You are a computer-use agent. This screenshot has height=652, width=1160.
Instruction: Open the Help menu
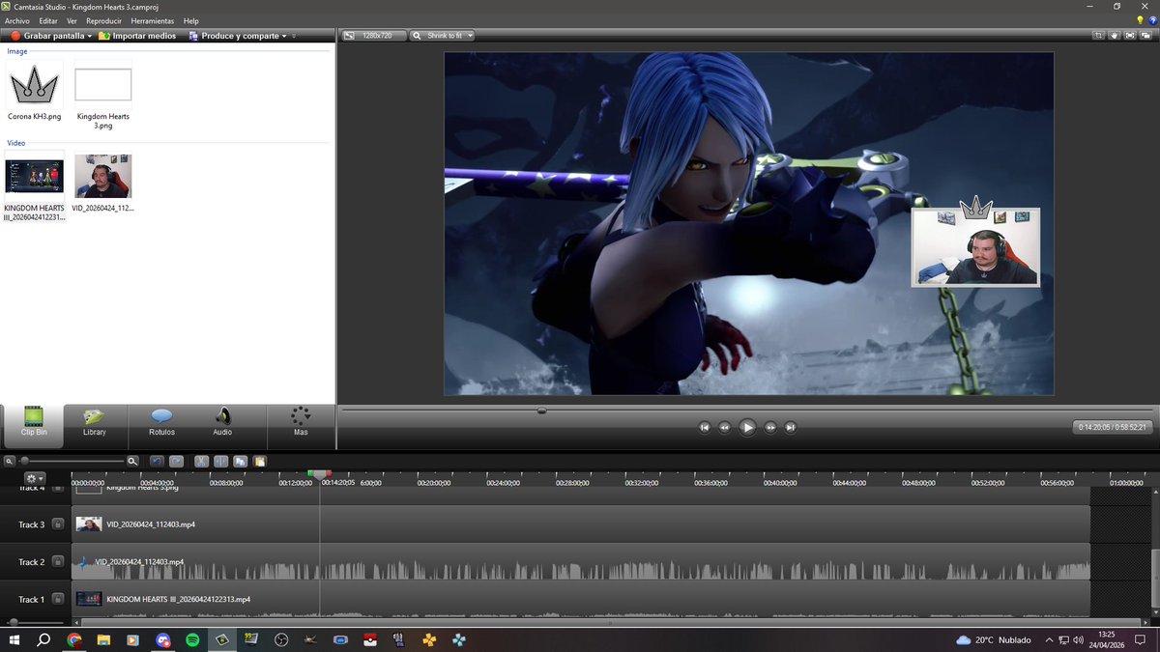[190, 20]
